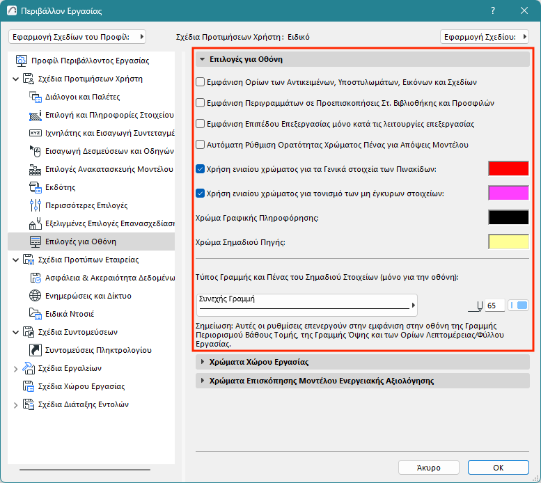Click the Σχέδια Προτιμήσεων Χρήστη icon
Viewport: 541px width, 483px height.
[29, 79]
